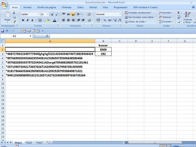This screenshot has width=196, height=147.
Task: Open the Name Box dropdown arrow
Action: (x=30, y=36)
